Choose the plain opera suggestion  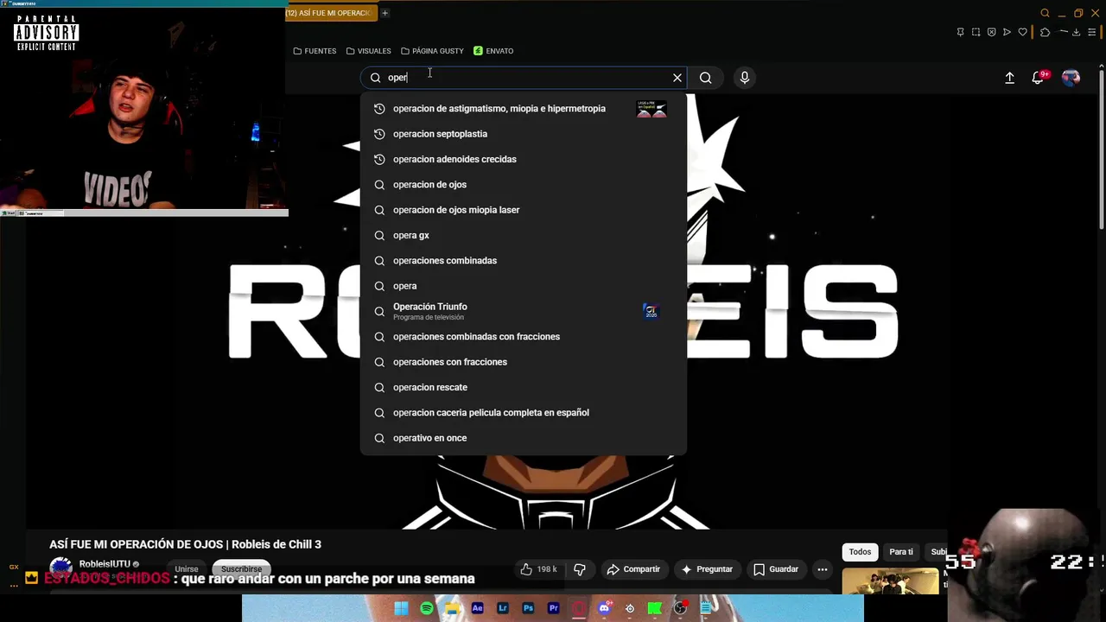[x=523, y=286]
